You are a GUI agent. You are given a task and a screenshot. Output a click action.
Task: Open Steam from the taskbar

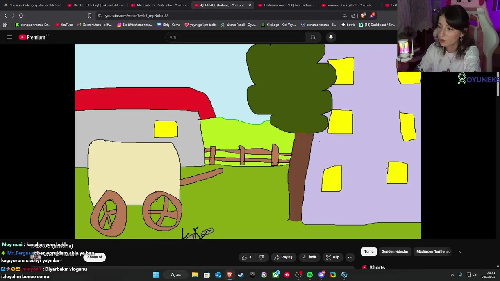pos(241,275)
